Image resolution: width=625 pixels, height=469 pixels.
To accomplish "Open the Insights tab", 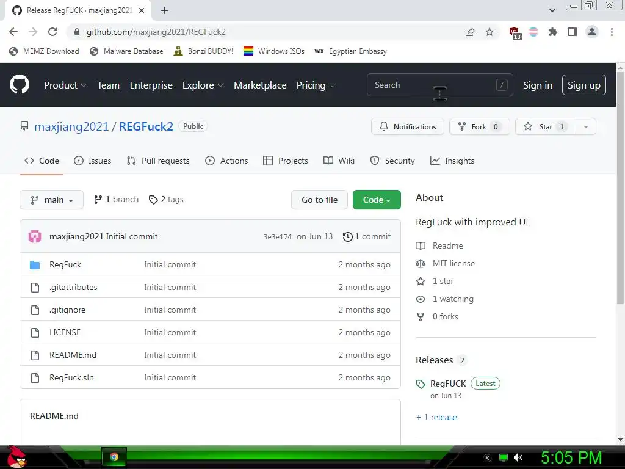I will coord(452,161).
